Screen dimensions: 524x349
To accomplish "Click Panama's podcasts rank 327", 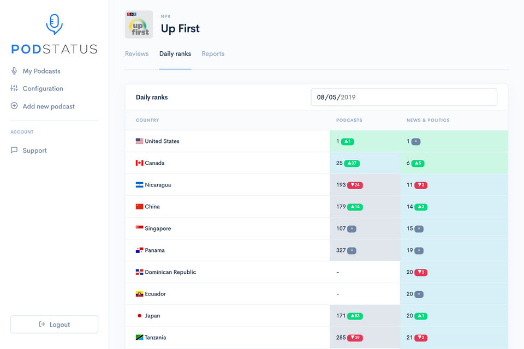I will (341, 250).
